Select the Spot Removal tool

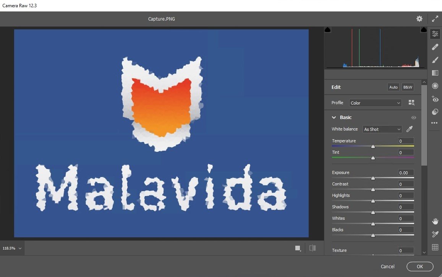click(435, 47)
